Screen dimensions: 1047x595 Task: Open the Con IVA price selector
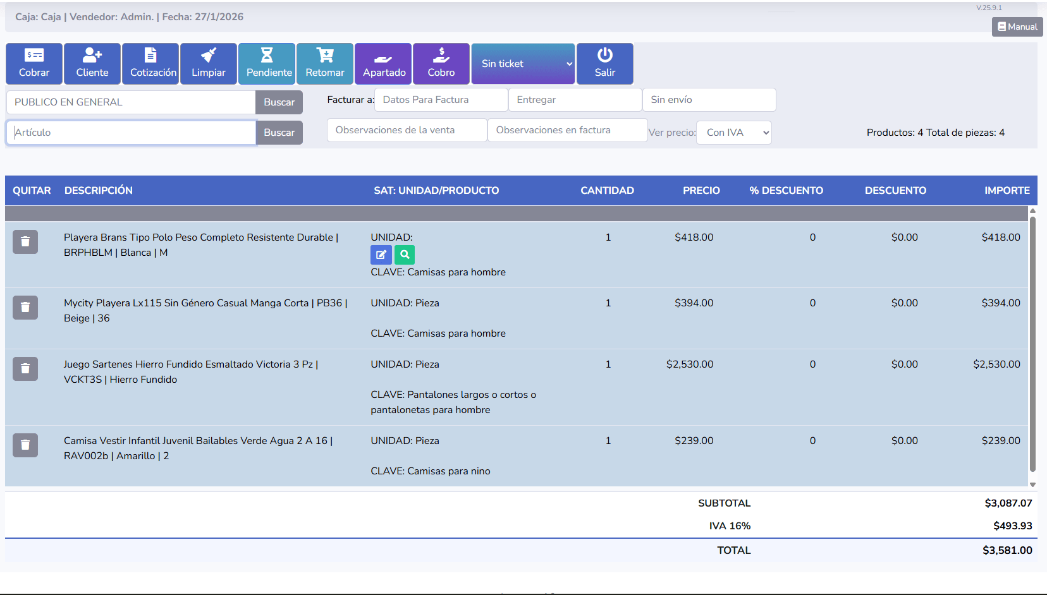tap(733, 133)
